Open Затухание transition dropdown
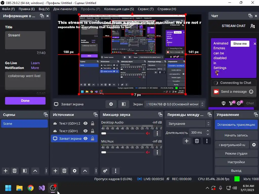 pyautogui.click(x=188, y=124)
